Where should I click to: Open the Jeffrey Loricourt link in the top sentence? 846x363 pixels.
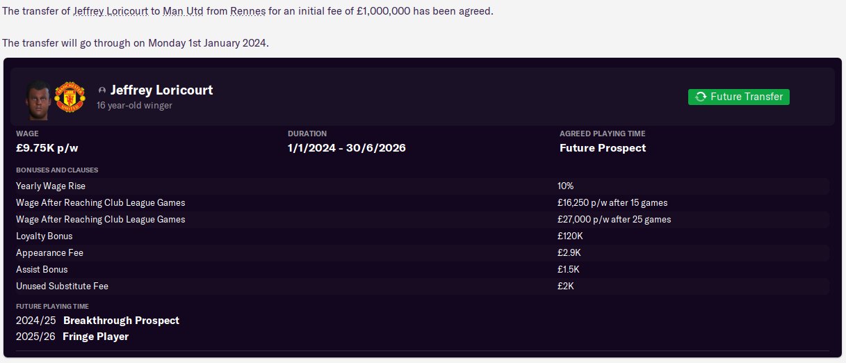pos(110,12)
